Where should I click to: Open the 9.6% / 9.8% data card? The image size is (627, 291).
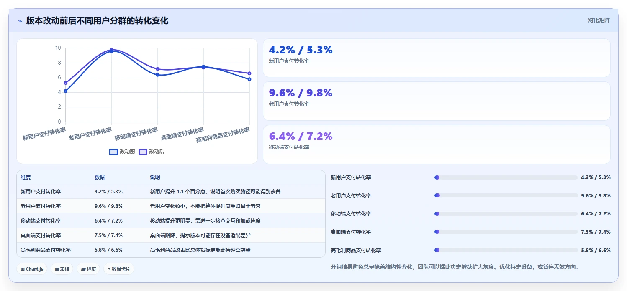[437, 101]
